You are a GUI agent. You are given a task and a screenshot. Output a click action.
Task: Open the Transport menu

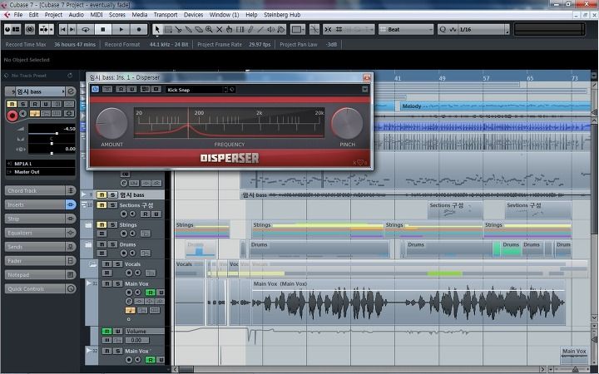coord(166,14)
